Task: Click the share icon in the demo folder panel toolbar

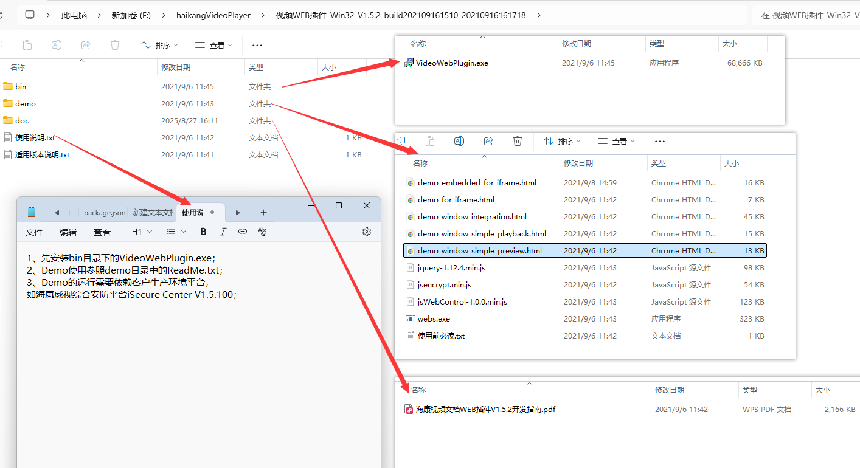Action: [488, 141]
